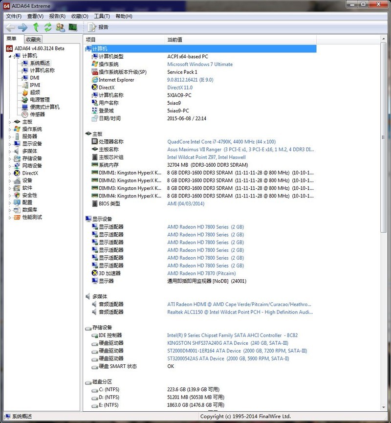The height and width of the screenshot is (423, 391).
Task: Expand the 显示设备 display tree node
Action: [x=10, y=144]
